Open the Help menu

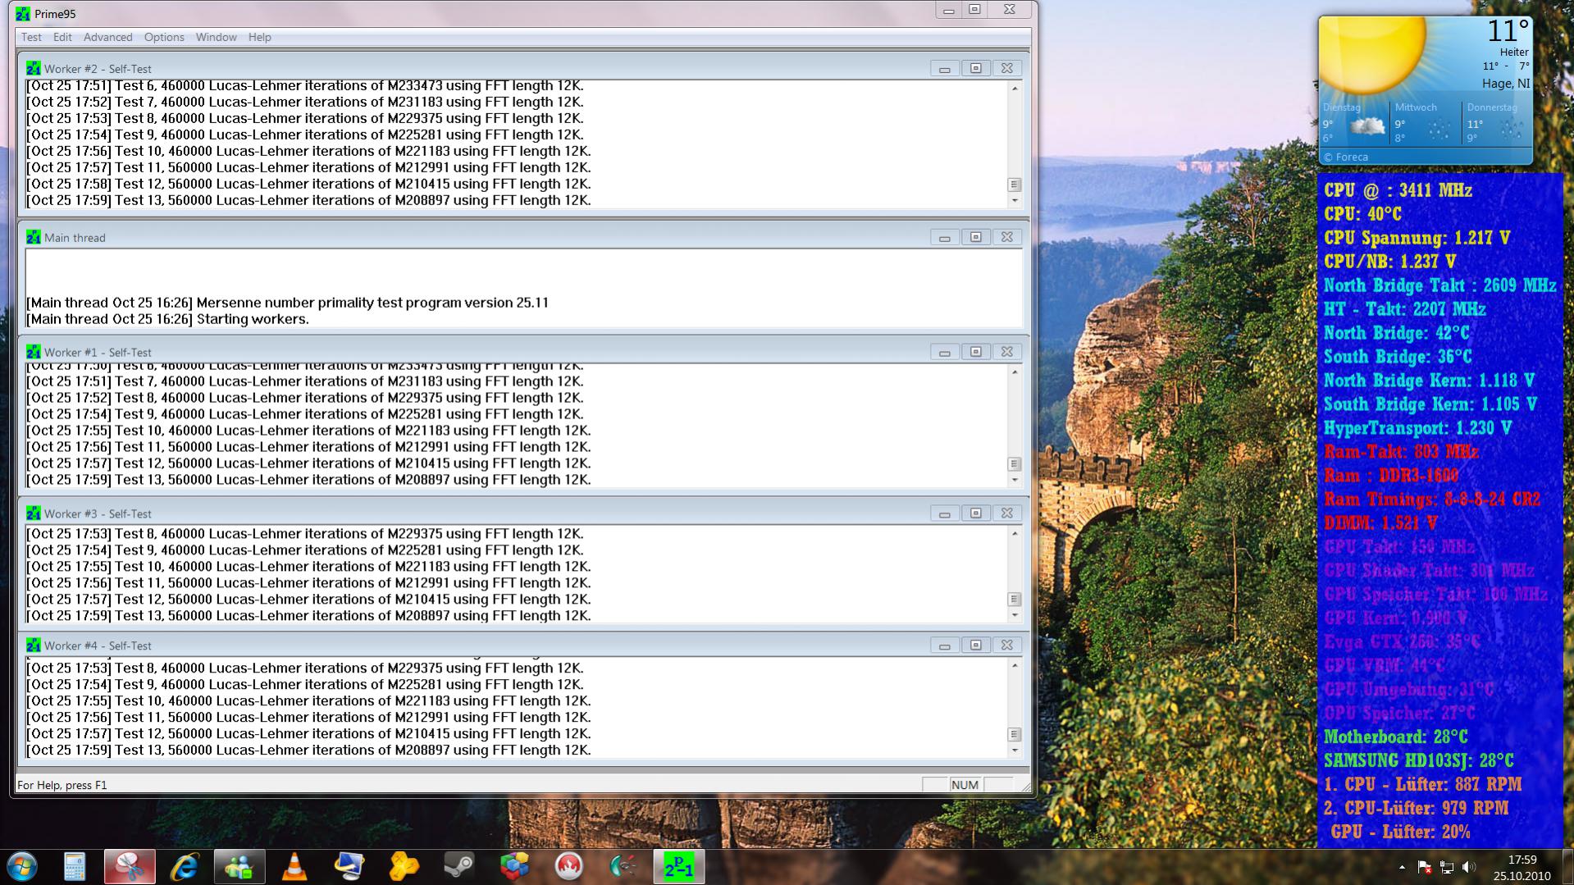pyautogui.click(x=259, y=37)
